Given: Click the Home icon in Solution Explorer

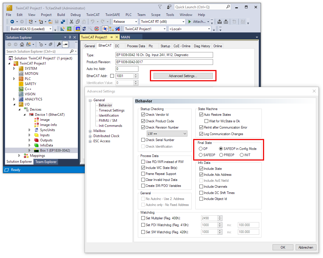Looking at the screenshot, I should [x=22, y=44].
